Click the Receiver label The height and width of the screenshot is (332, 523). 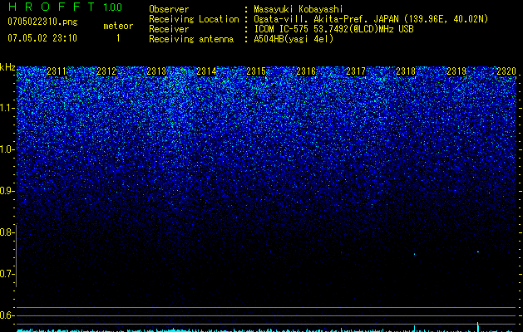[x=169, y=29]
